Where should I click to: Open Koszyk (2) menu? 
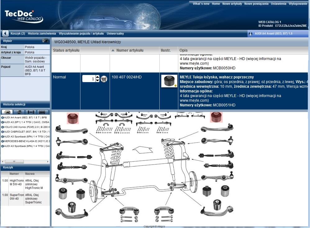18,34
